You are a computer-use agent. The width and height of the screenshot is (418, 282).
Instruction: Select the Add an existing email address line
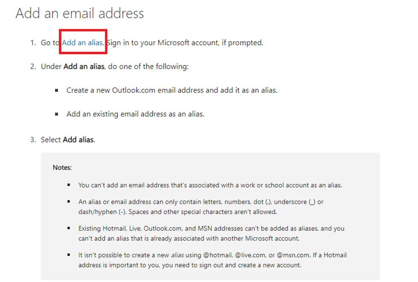tap(135, 114)
